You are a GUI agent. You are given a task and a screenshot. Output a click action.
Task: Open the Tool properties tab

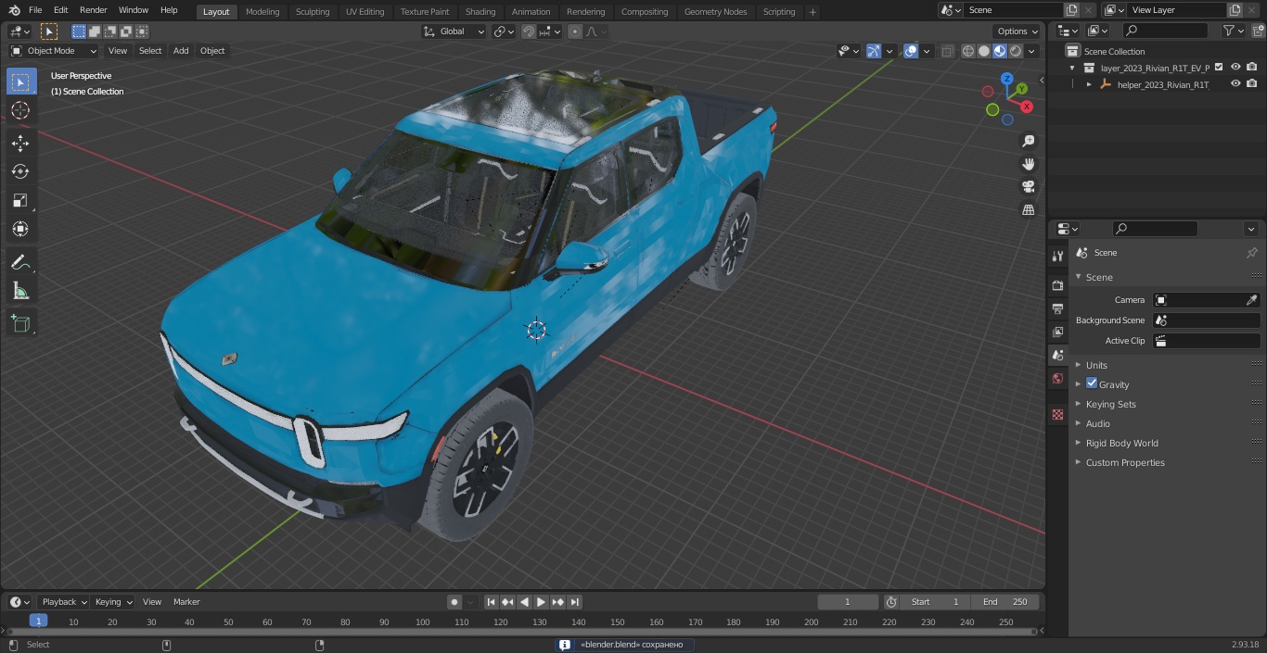pos(1057,256)
